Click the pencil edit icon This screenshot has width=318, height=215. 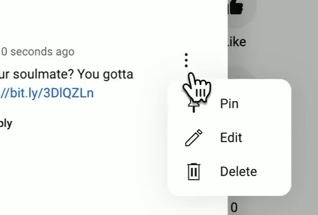point(193,138)
